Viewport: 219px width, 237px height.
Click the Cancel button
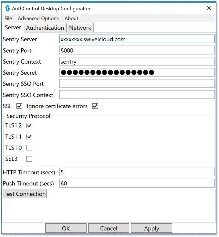click(109, 228)
